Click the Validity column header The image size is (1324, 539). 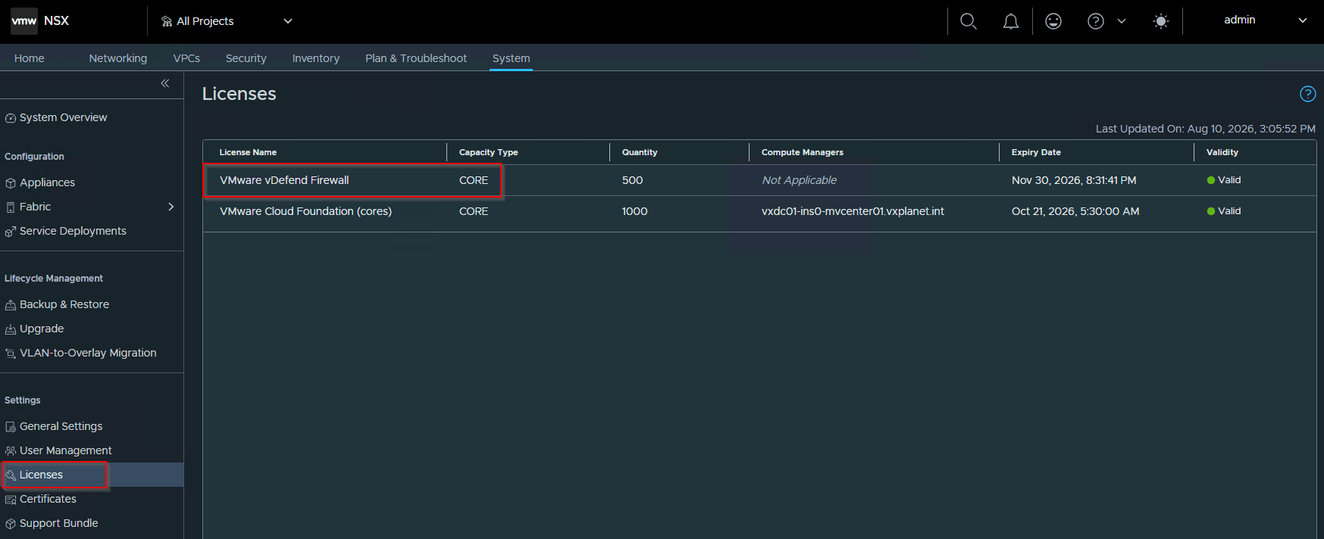point(1222,152)
